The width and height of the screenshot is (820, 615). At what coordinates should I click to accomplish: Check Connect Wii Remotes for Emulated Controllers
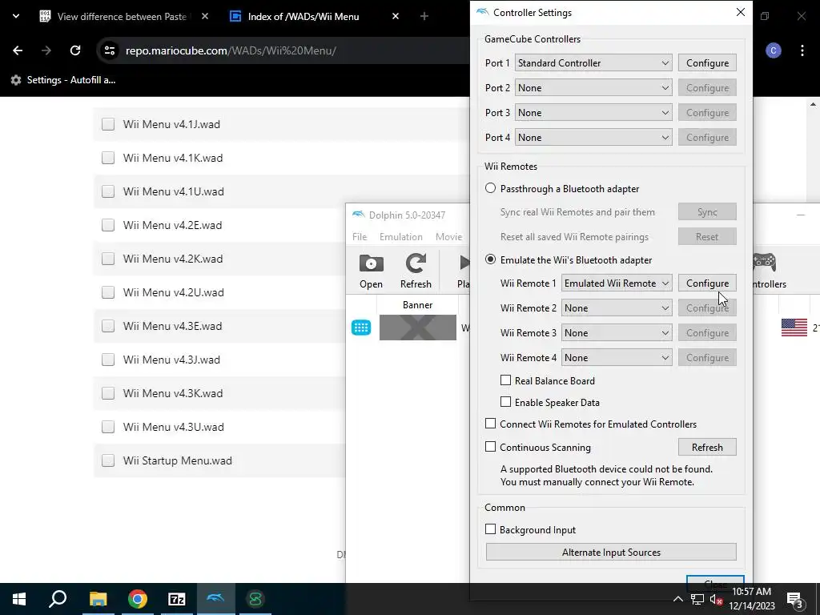tap(491, 424)
